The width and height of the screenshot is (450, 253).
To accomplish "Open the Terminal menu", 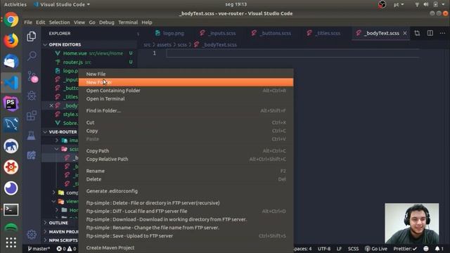I will (128, 22).
